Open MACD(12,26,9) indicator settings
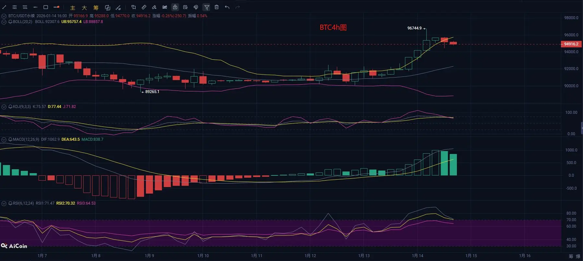 [x=26, y=139]
